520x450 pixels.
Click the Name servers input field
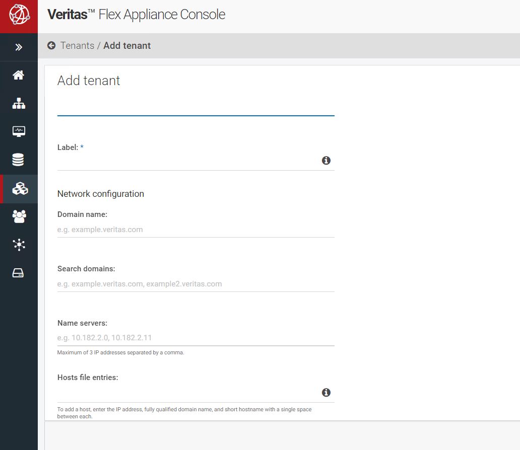click(x=196, y=337)
